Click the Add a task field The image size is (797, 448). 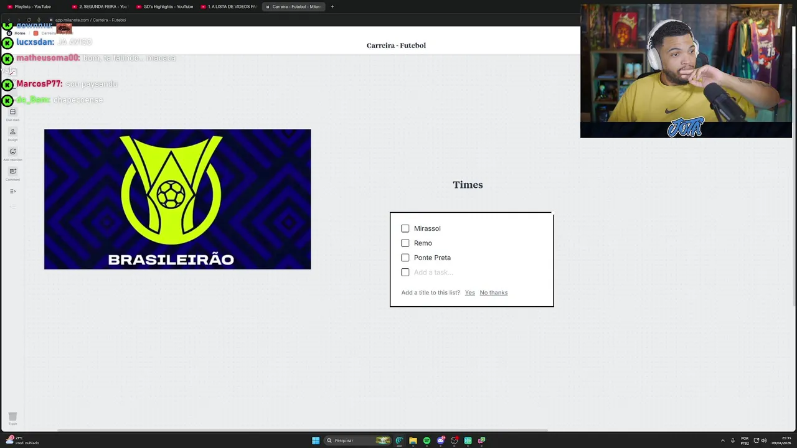coord(433,273)
